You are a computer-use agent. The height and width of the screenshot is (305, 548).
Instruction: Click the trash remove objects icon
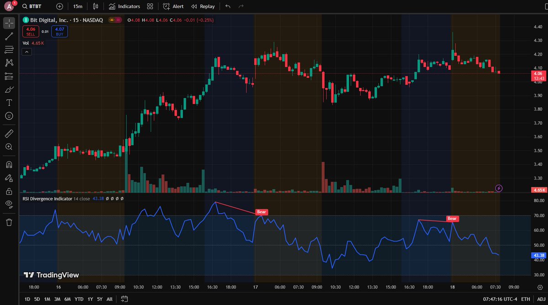click(x=9, y=222)
